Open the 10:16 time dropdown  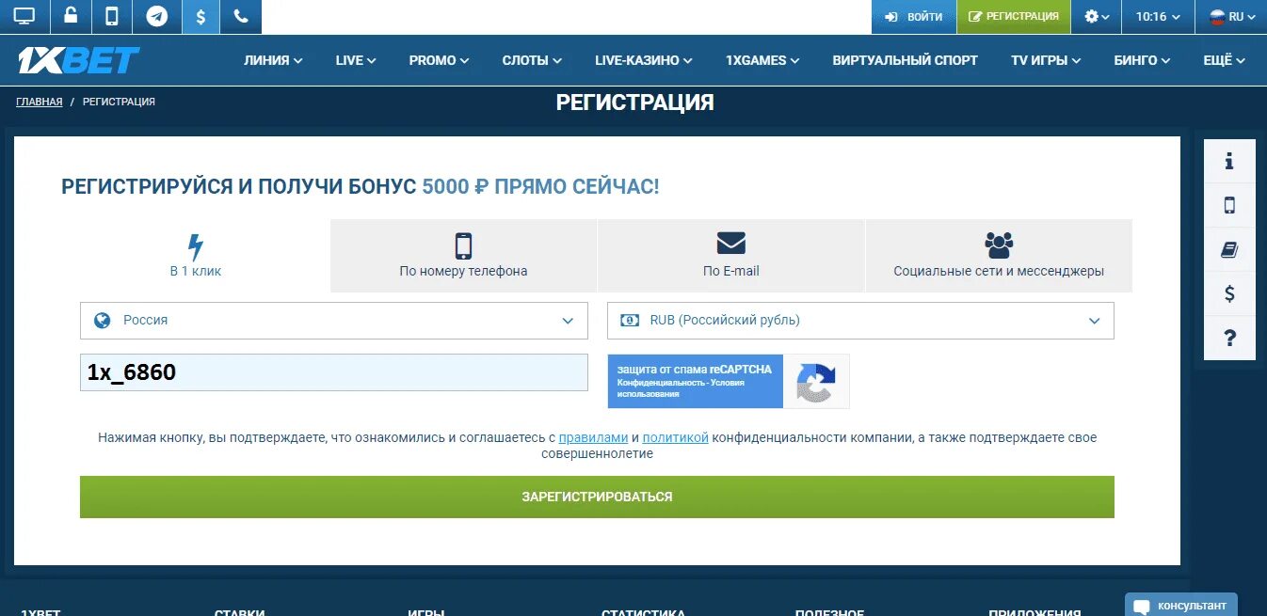tap(1158, 16)
